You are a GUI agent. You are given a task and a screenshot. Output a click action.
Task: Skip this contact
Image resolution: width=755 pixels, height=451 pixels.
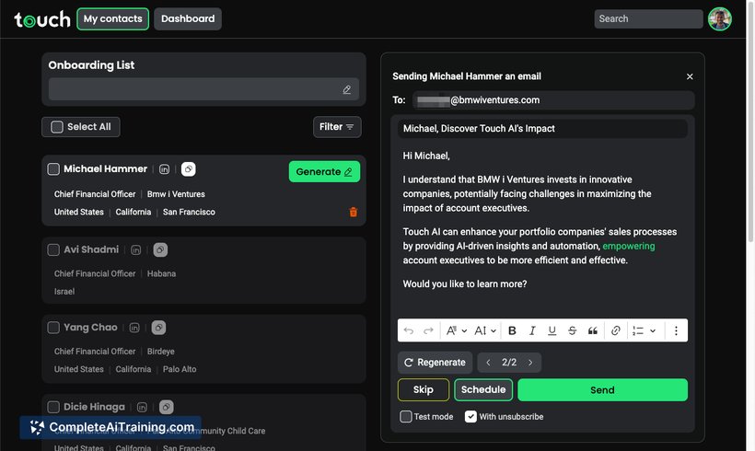(x=424, y=390)
